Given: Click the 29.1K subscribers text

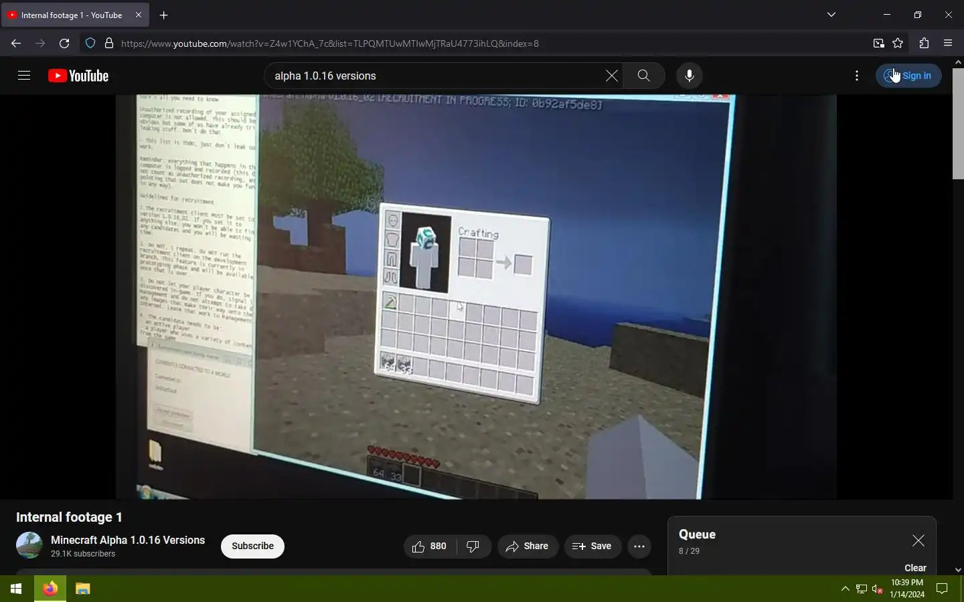Looking at the screenshot, I should tap(83, 554).
